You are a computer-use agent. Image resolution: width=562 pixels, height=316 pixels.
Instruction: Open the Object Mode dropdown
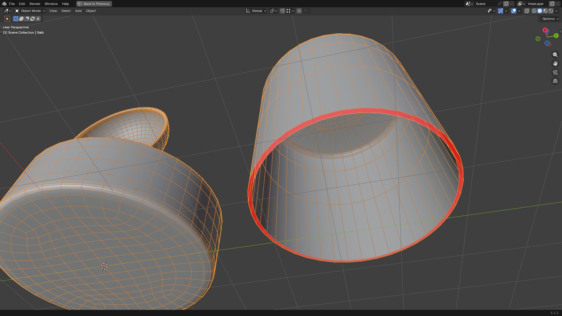click(30, 11)
